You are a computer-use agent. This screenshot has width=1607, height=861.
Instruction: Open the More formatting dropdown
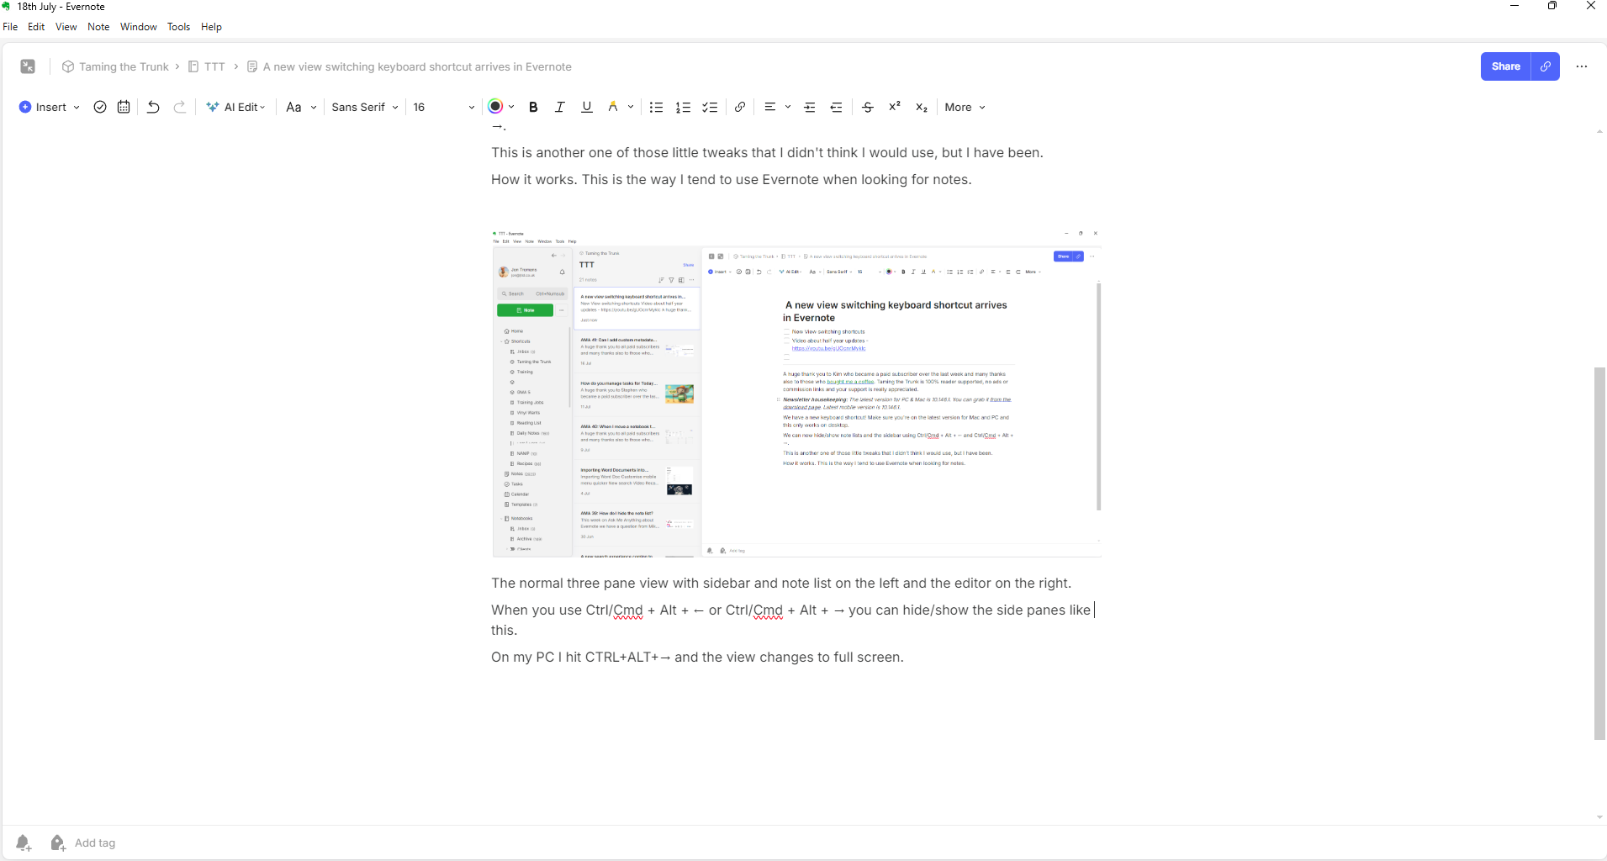pos(965,107)
